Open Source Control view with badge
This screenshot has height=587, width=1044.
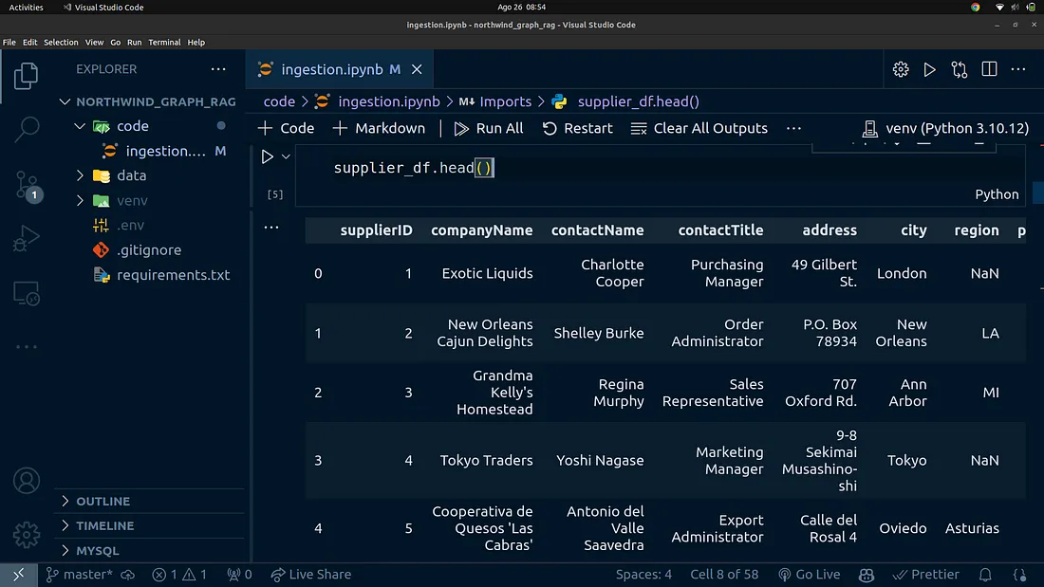tap(27, 184)
